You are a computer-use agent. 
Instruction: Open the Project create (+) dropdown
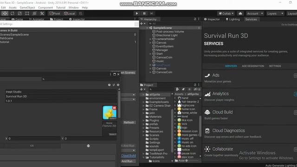(142, 90)
